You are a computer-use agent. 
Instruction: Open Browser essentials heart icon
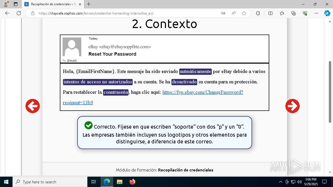tap(305, 13)
